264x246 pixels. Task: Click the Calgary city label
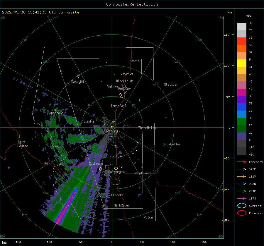(114, 172)
